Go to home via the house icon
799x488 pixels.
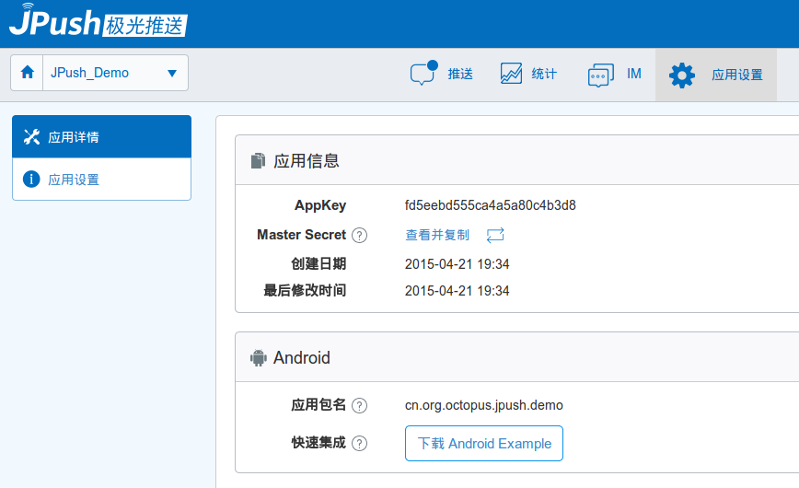tap(28, 73)
